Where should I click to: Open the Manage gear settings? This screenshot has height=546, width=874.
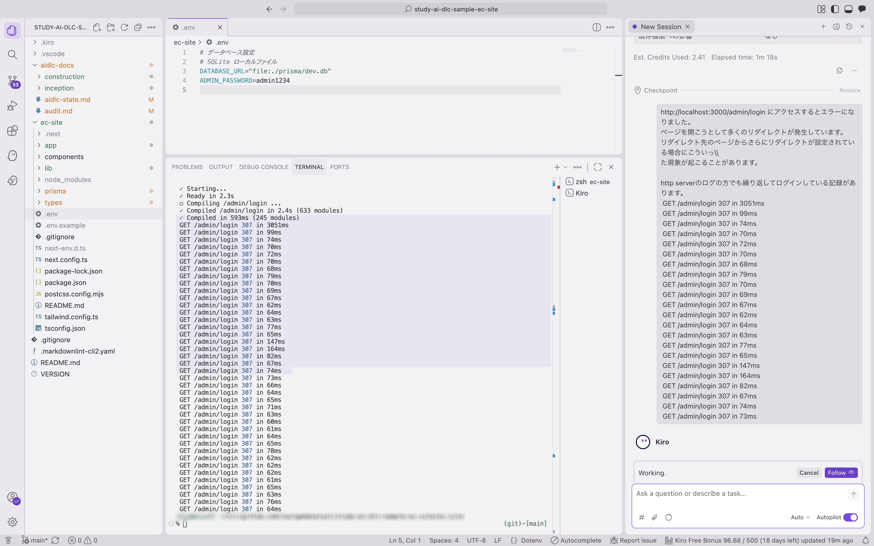tap(12, 522)
